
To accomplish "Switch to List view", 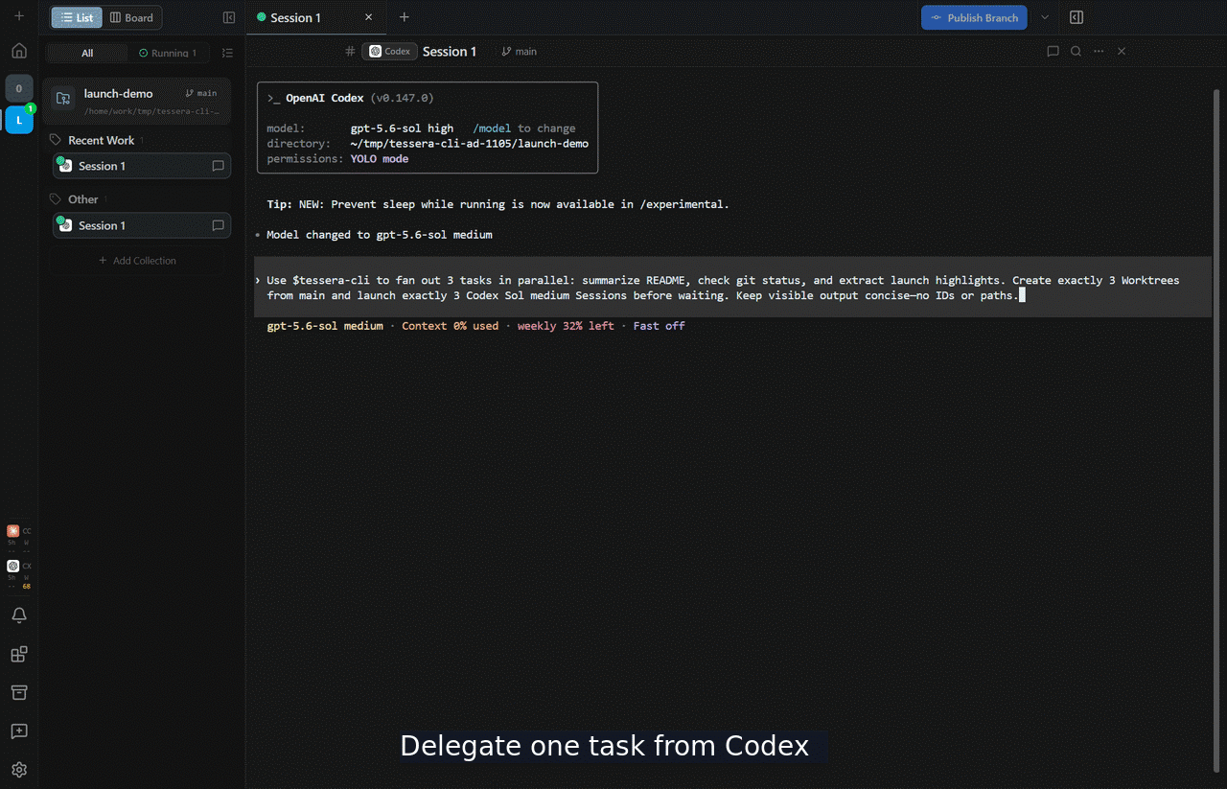I will click(77, 17).
